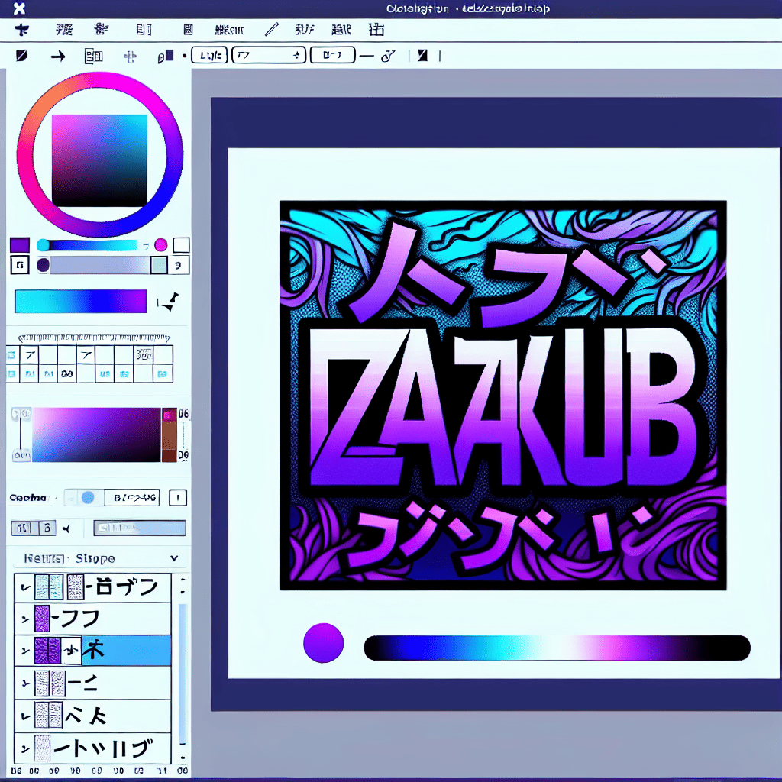Click the half-filled square icon at toolbar left
The width and height of the screenshot is (782, 782).
pos(21,56)
